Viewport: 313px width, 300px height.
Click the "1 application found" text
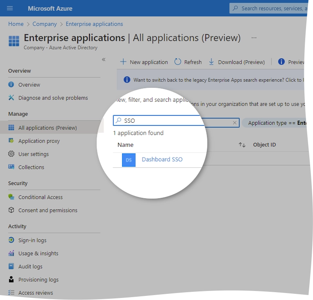pyautogui.click(x=138, y=133)
